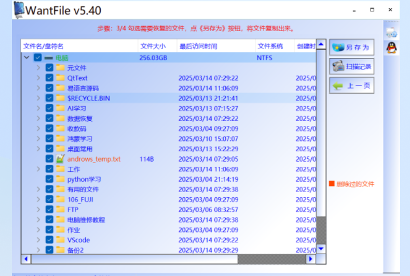This screenshot has height=276, width=410.
Task: Click the horizontal scrollbar thumb
Action: 134,259
